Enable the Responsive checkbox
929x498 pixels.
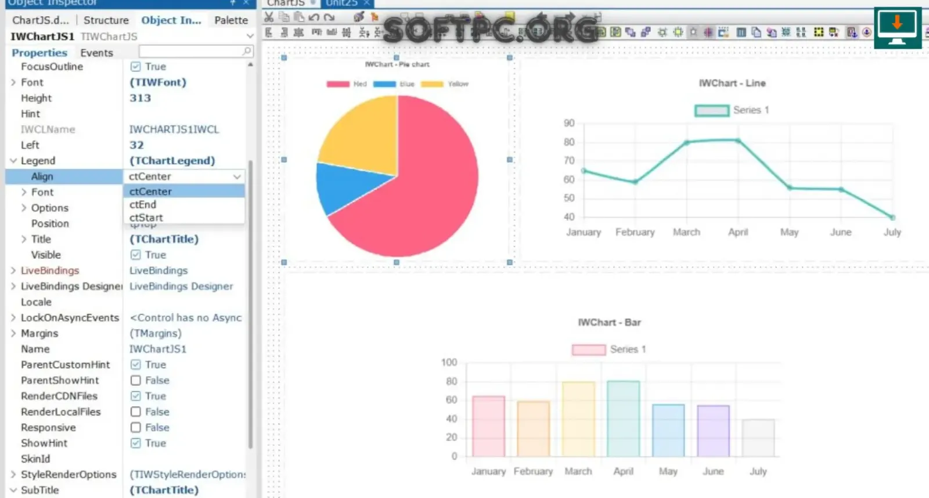tap(135, 427)
